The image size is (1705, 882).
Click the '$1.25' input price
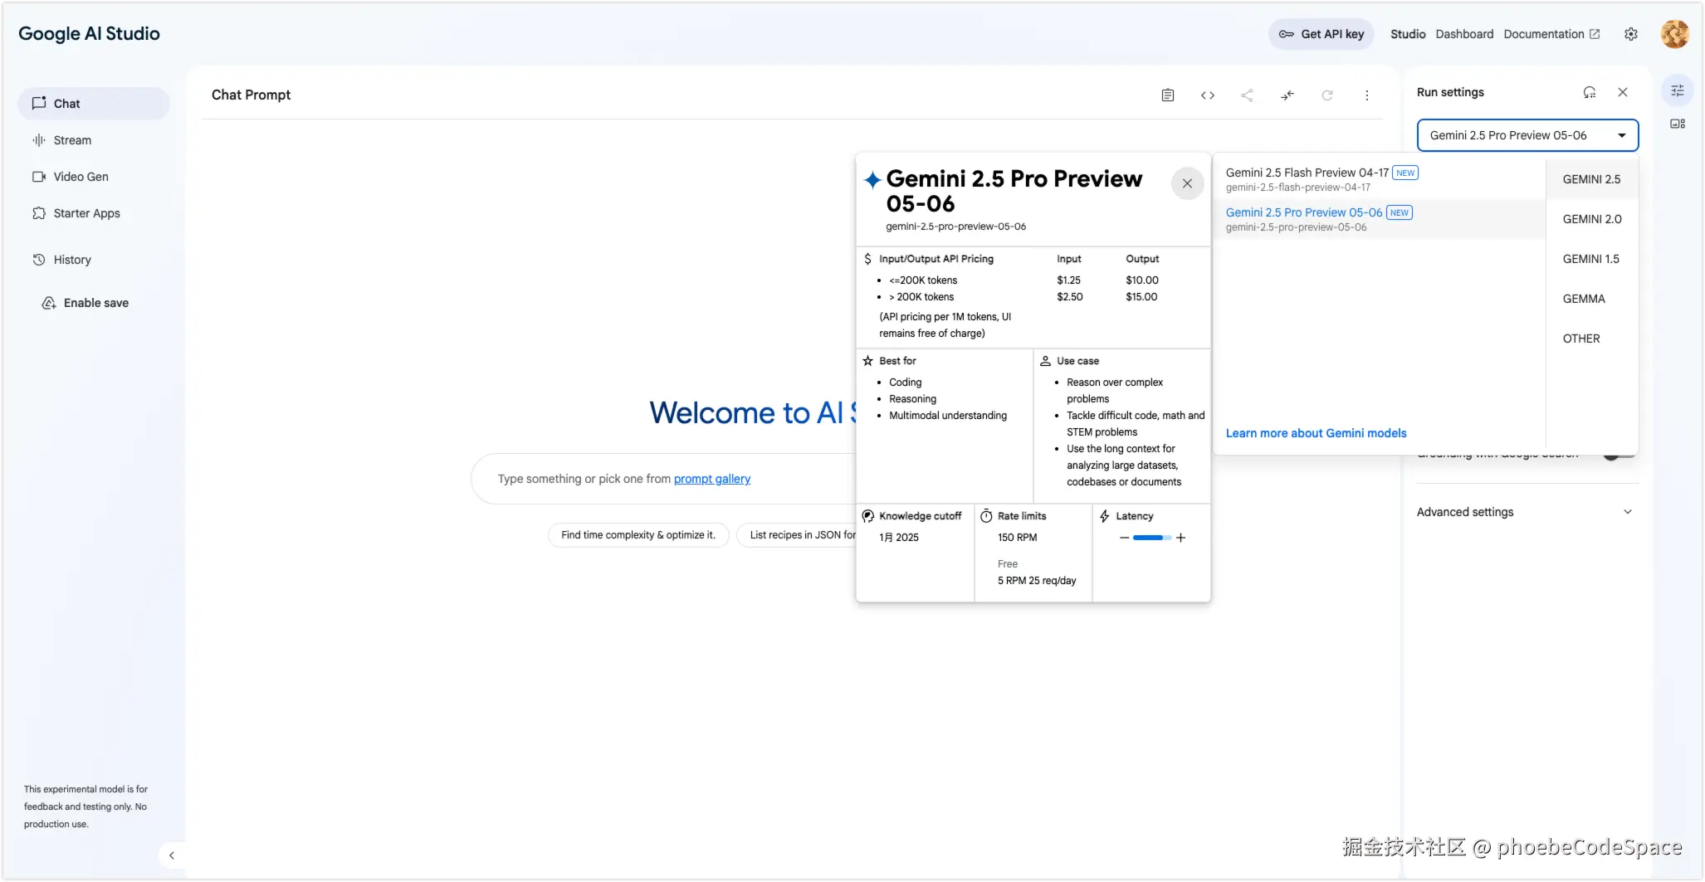tap(1068, 280)
